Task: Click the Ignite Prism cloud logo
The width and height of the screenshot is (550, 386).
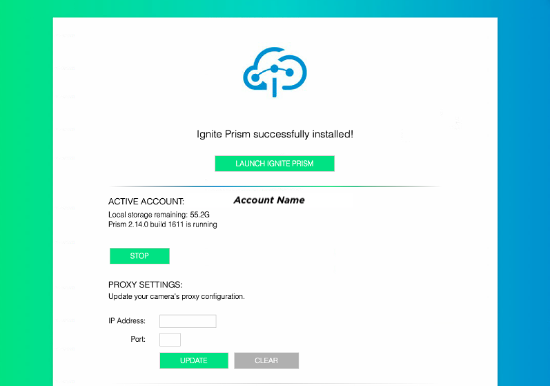Action: coord(275,72)
